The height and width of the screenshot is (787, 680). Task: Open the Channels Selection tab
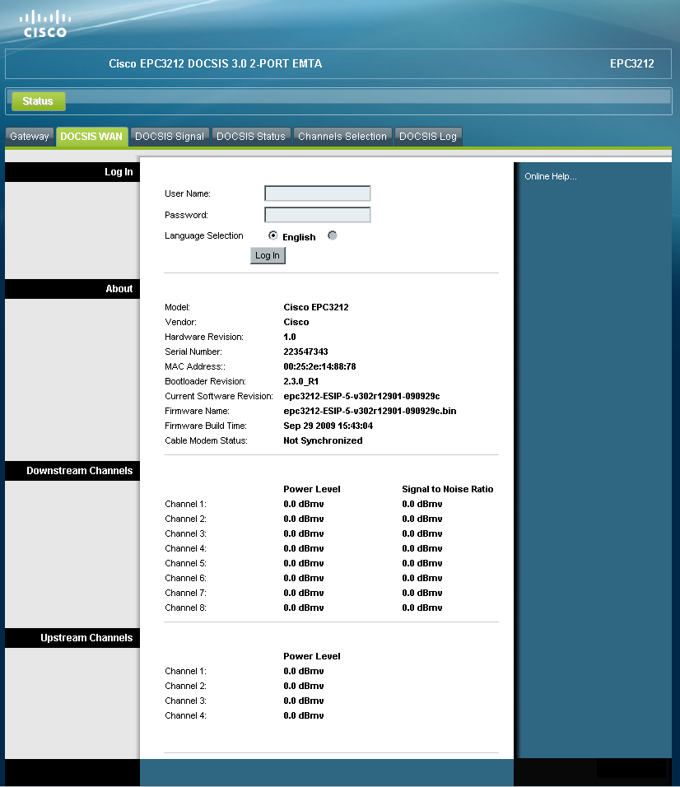coord(342,137)
